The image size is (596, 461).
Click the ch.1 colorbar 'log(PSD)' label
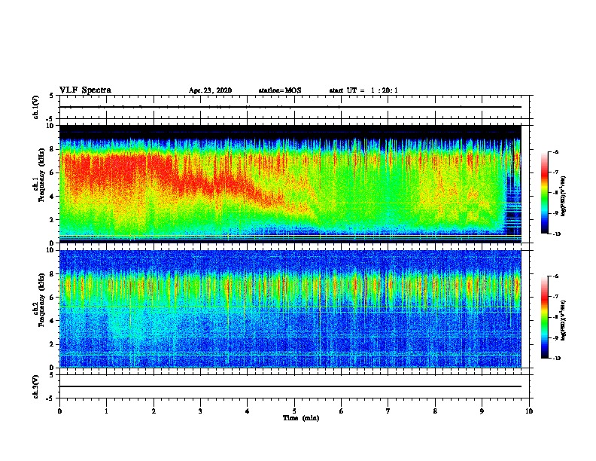click(x=564, y=196)
